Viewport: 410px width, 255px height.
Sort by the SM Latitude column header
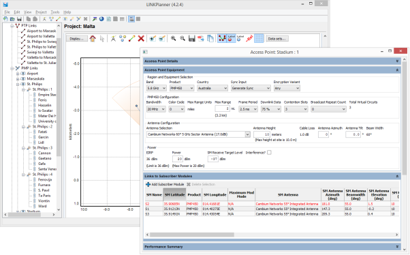[x=174, y=194]
